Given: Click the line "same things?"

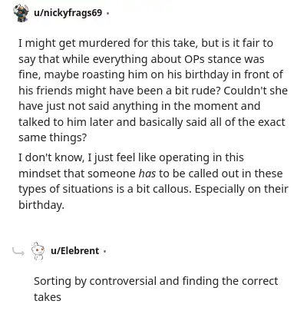Looking at the screenshot, I should point(52,137).
